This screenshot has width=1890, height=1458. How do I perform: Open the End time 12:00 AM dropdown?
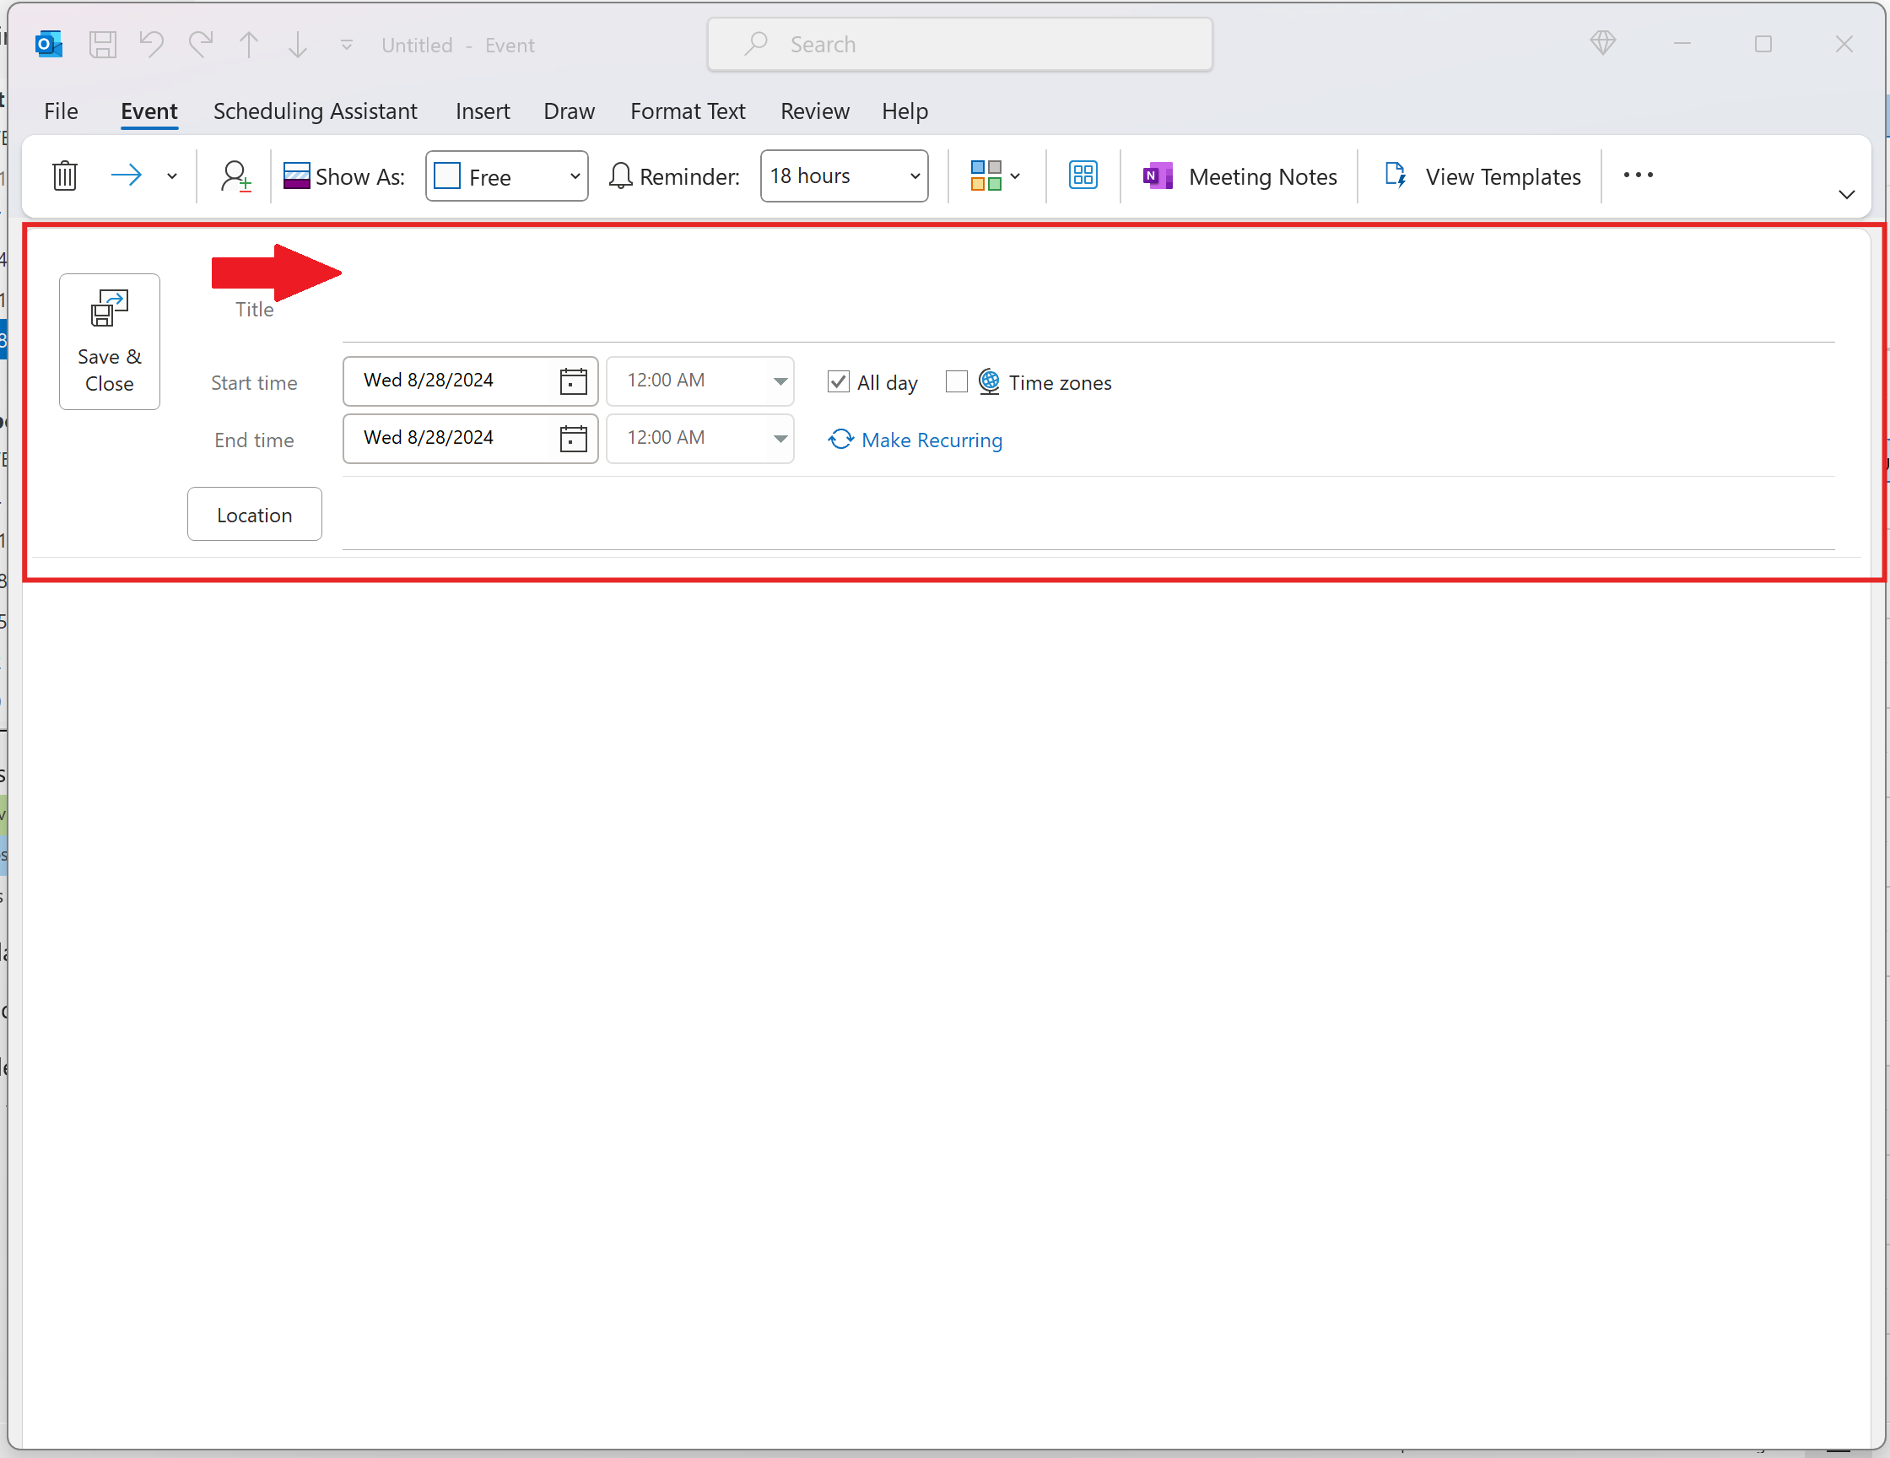pos(699,438)
